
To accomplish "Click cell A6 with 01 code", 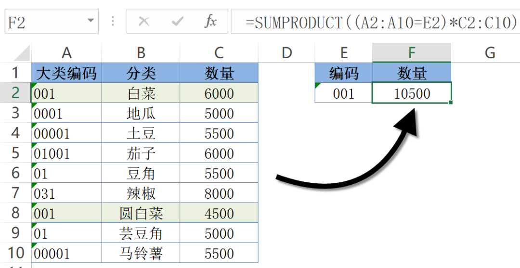I will click(66, 173).
